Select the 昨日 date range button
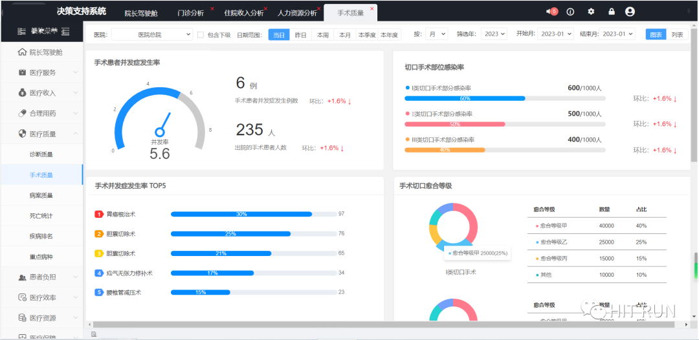Image resolution: width=699 pixels, height=340 pixels. (x=301, y=35)
